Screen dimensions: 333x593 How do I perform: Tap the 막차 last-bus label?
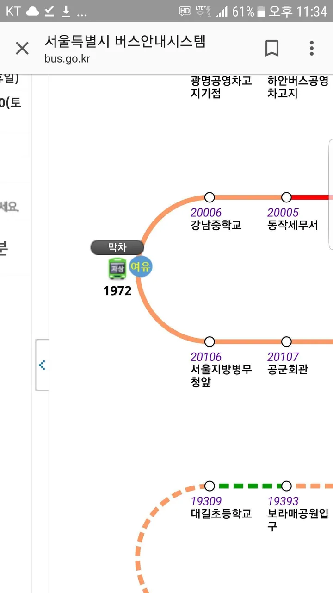click(117, 247)
